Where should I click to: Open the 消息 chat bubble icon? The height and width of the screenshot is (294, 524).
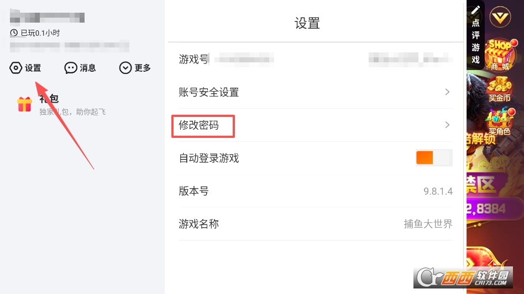(x=71, y=68)
